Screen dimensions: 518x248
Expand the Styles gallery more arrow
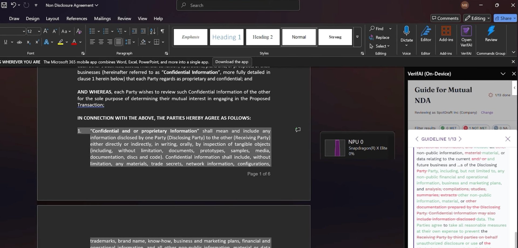(357, 37)
